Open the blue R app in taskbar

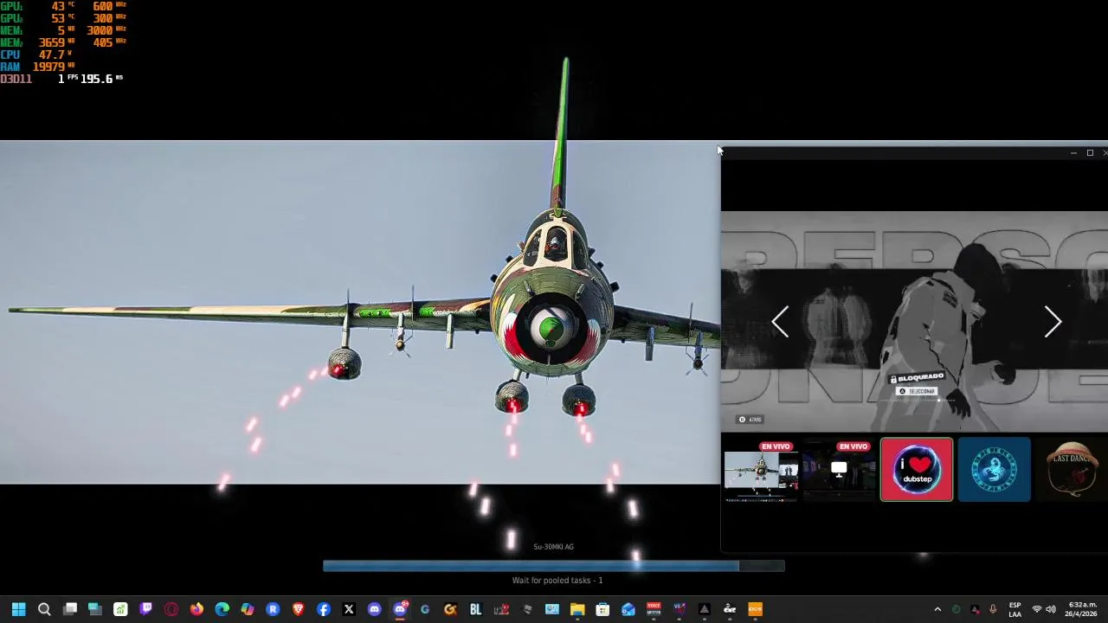pos(273,609)
